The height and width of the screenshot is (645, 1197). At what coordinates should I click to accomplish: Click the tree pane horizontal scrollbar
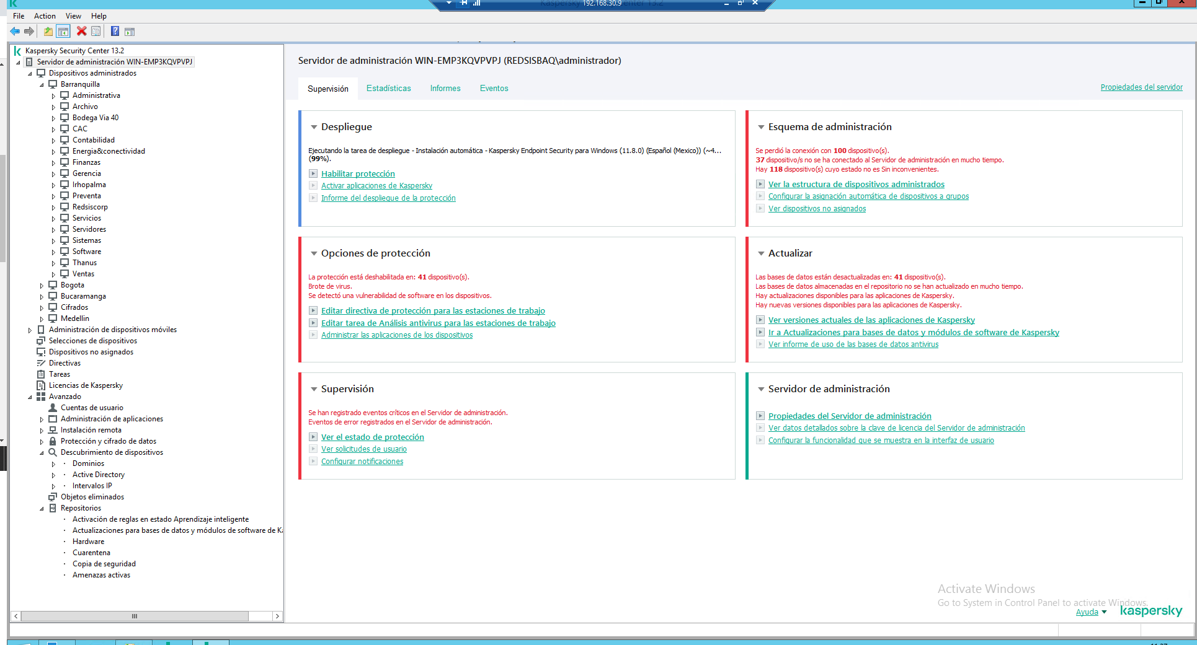135,616
